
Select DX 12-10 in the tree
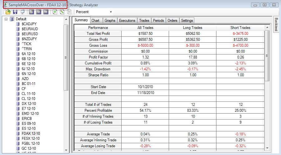point(29,104)
